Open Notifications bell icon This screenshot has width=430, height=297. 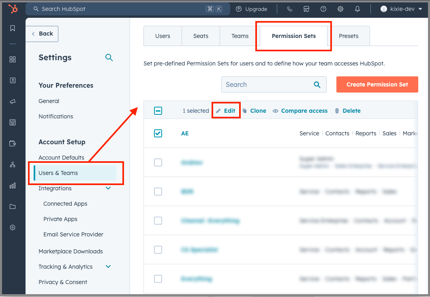click(x=357, y=9)
